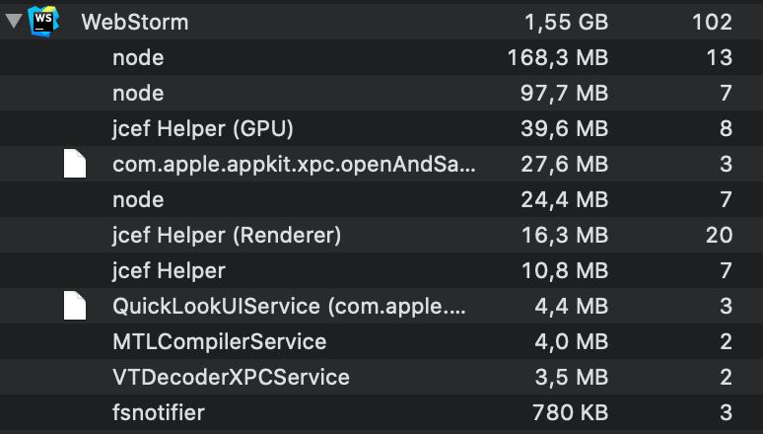Screen dimensions: 763x434
Task: Select the VTDecoderXPCService process
Action: pos(381,377)
